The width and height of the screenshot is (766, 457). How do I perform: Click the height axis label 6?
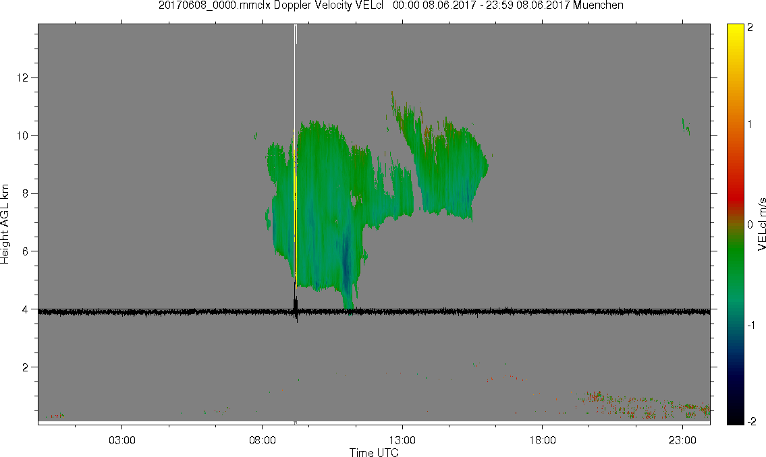[x=26, y=251]
